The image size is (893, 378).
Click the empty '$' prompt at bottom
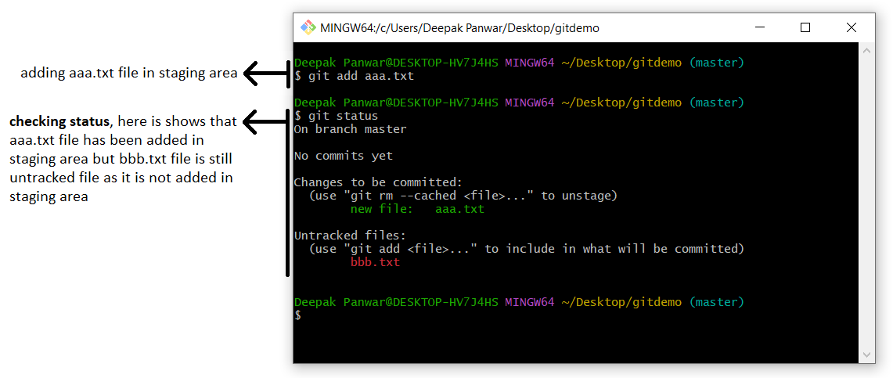[298, 315]
